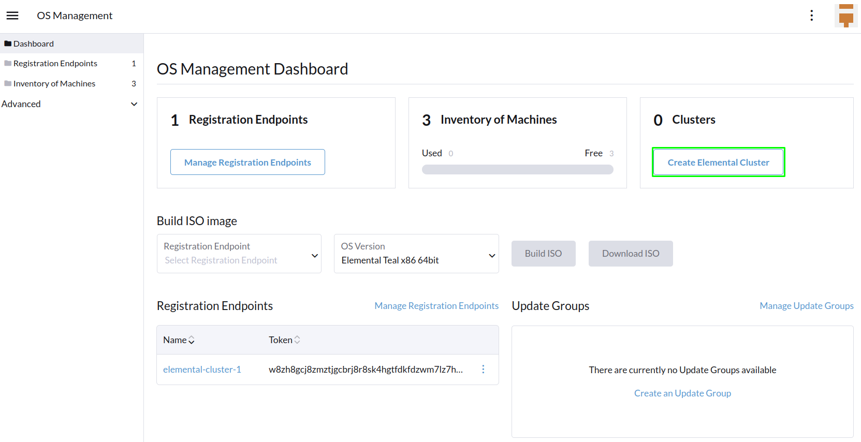The width and height of the screenshot is (861, 442).
Task: Click the Download ISO button
Action: [631, 254]
